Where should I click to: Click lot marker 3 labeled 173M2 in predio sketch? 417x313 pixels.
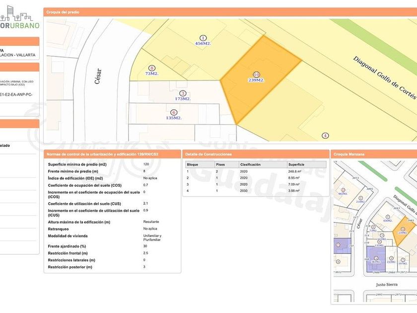coord(183,93)
